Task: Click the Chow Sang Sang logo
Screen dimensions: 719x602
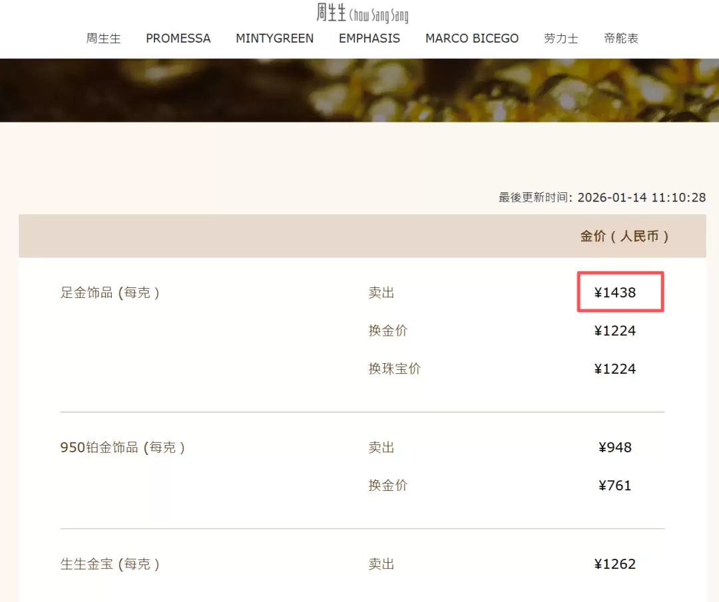Action: 361,13
